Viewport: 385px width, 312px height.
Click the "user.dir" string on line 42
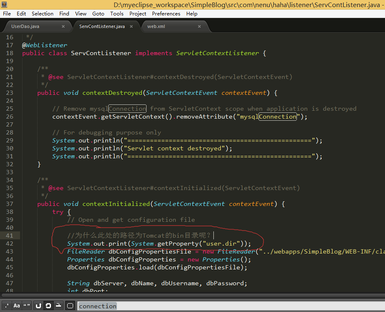[221, 244]
